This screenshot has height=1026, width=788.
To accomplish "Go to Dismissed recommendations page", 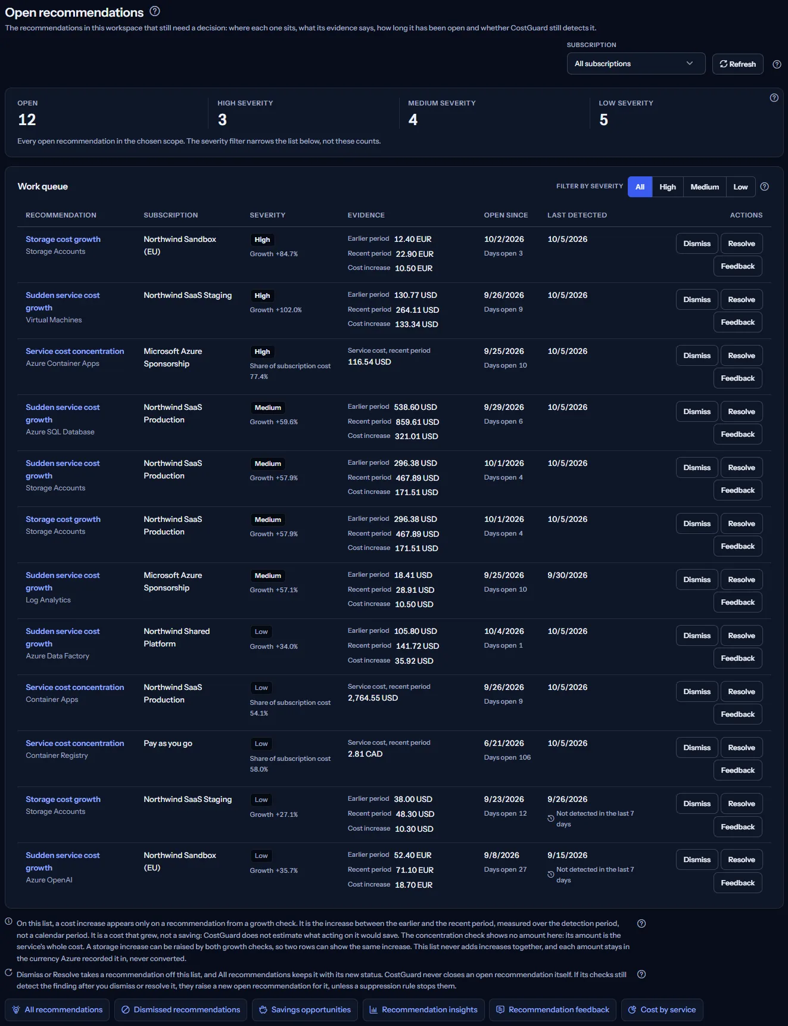I will click(x=180, y=1010).
